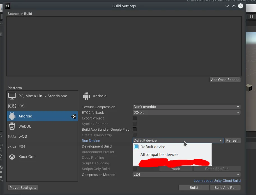Click the Add Open Scenes button
The height and width of the screenshot is (195, 256).
point(225,80)
